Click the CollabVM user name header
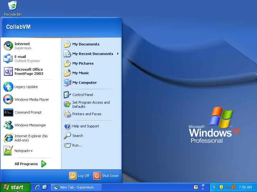257x192 pixels. coord(18,27)
